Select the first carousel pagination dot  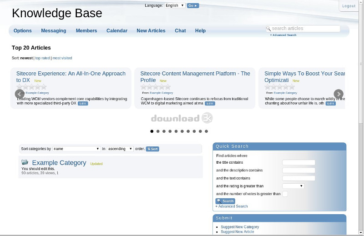[152, 131]
